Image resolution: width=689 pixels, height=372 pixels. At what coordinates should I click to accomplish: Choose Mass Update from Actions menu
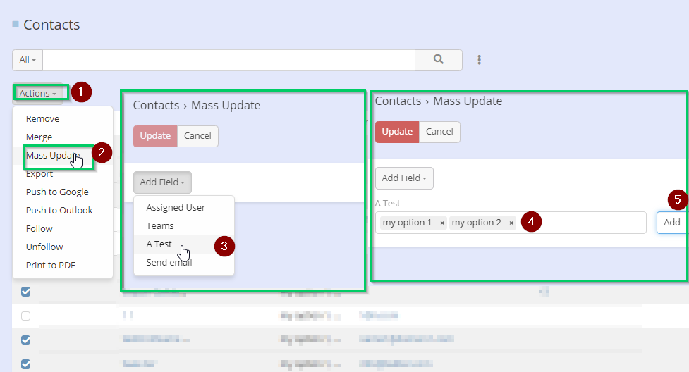52,155
